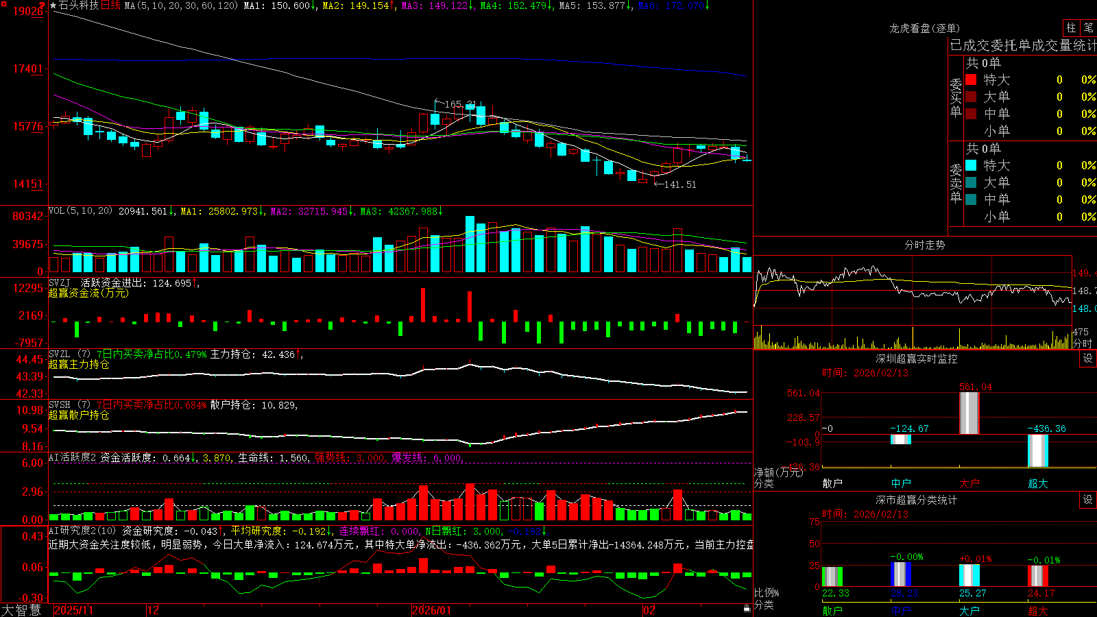
Task: Click 强势线: 3.000 label
Action: coord(350,457)
